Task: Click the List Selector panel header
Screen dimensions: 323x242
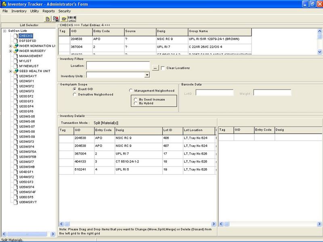Action: coord(29,25)
